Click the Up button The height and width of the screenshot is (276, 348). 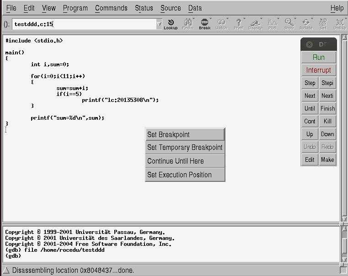tap(310, 134)
